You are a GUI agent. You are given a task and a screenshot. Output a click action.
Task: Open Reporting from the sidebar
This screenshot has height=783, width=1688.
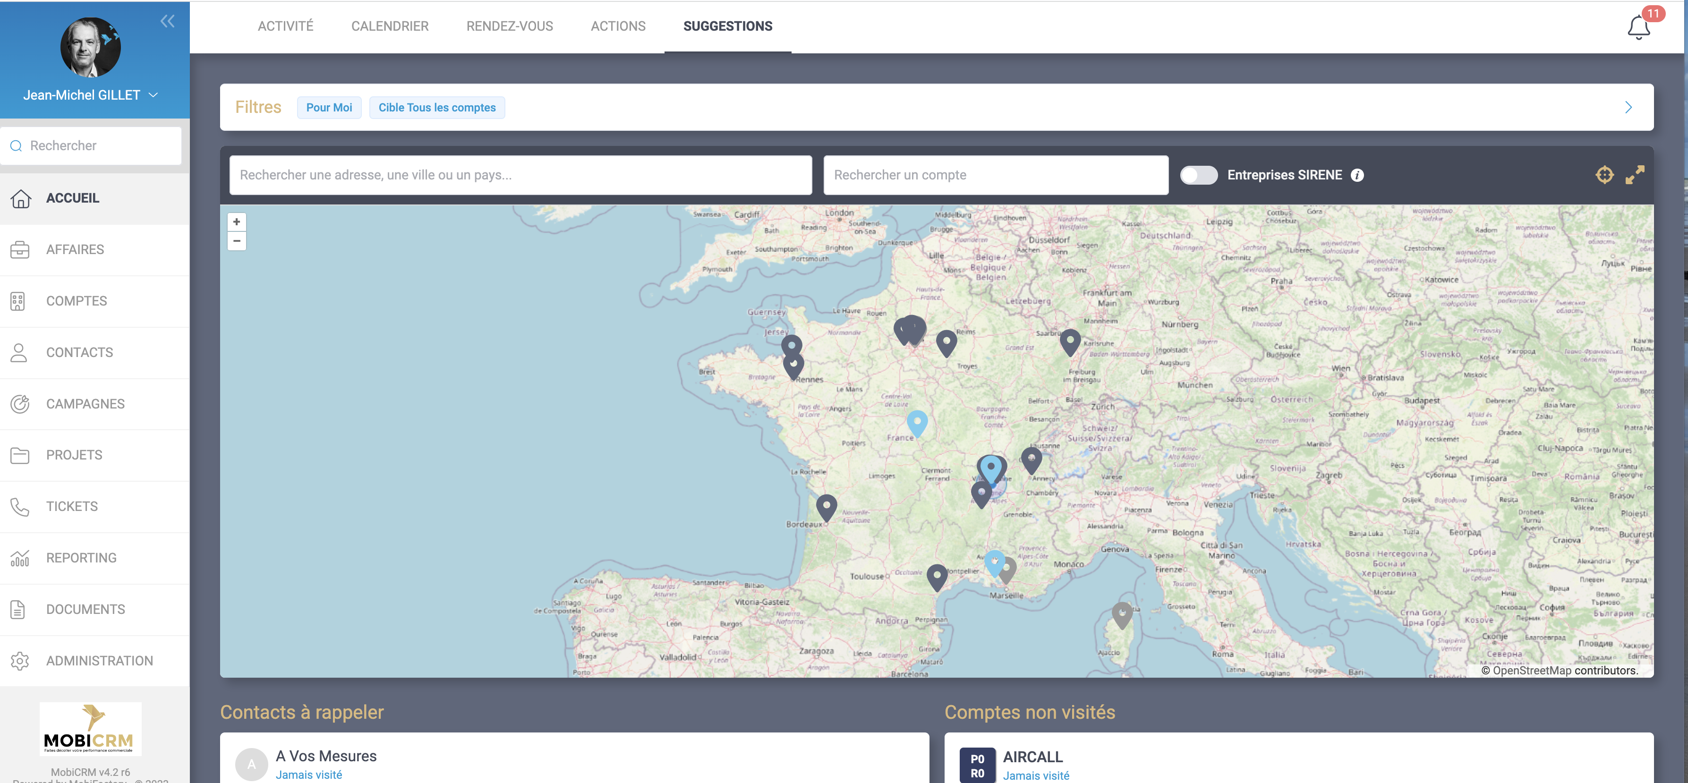(81, 558)
